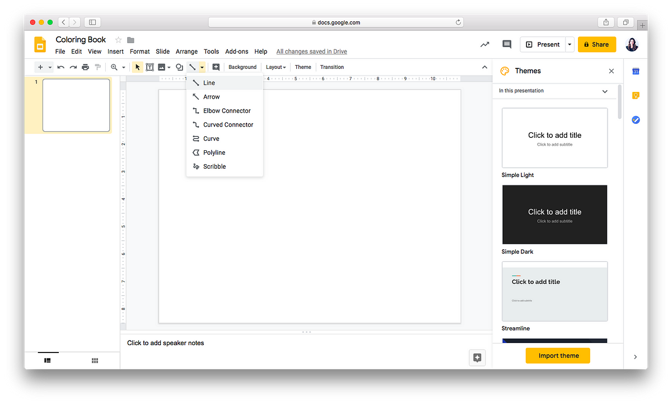Open the Slide menu
Screen dimensions: 672x404
(x=163, y=52)
